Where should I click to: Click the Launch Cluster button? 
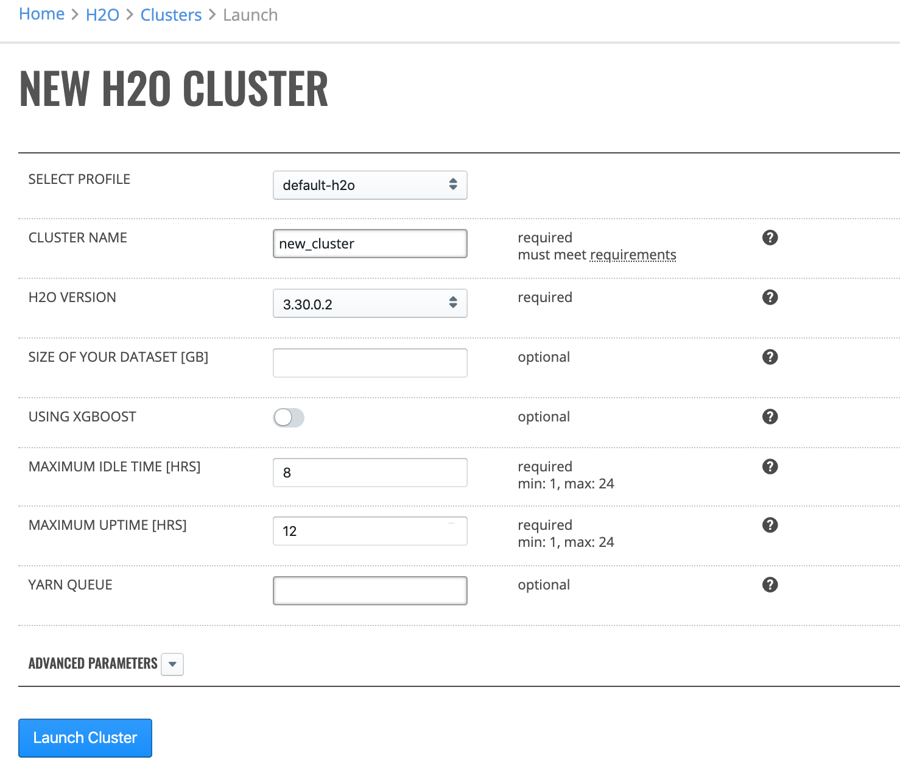(85, 738)
